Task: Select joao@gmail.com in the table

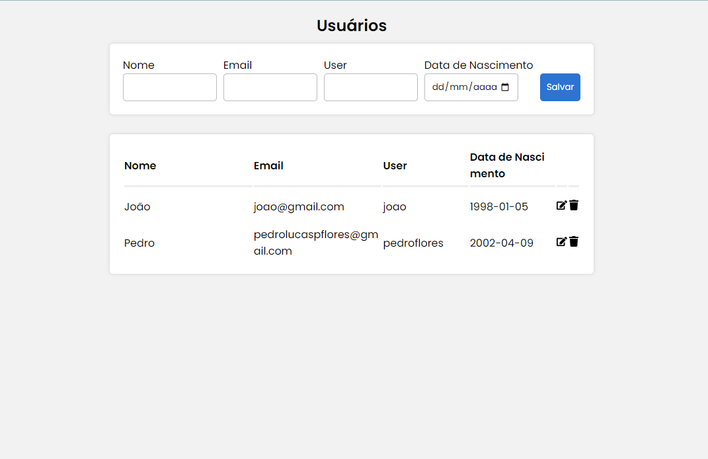Action: tap(298, 206)
